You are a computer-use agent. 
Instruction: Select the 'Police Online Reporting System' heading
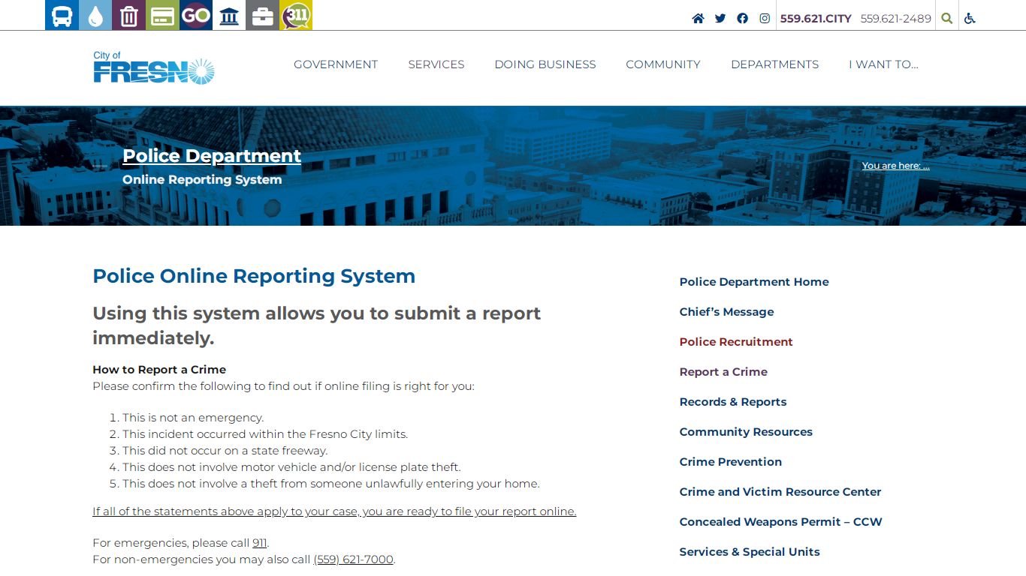tap(254, 276)
